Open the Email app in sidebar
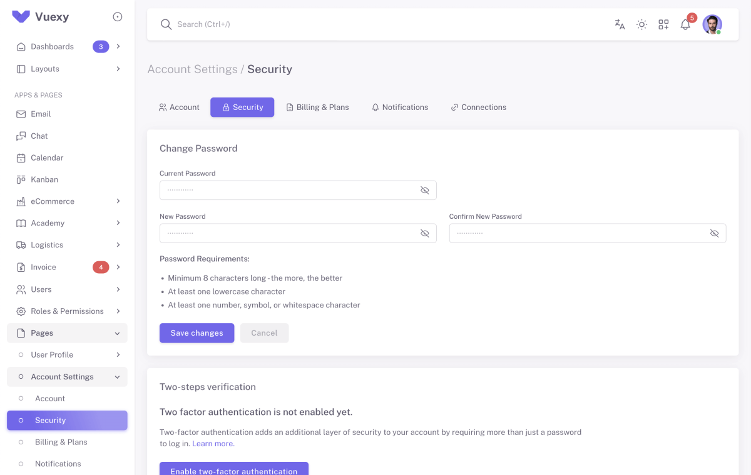 (x=41, y=114)
